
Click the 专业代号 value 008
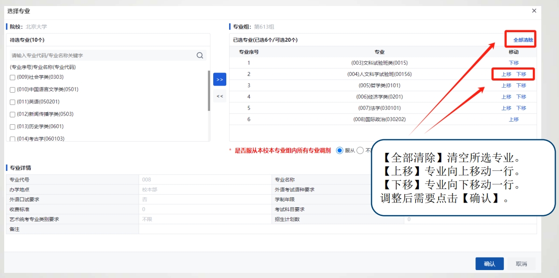point(146,180)
